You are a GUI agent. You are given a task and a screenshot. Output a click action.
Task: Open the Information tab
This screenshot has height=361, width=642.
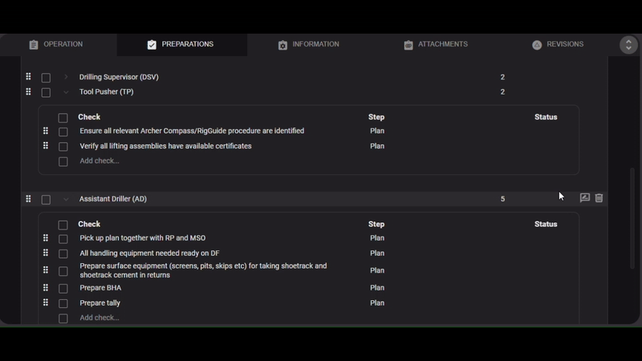[x=308, y=45]
